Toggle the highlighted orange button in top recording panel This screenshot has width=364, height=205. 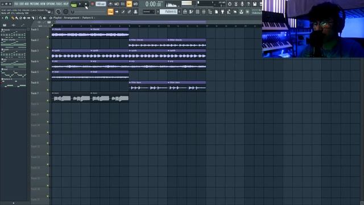tap(129, 4)
